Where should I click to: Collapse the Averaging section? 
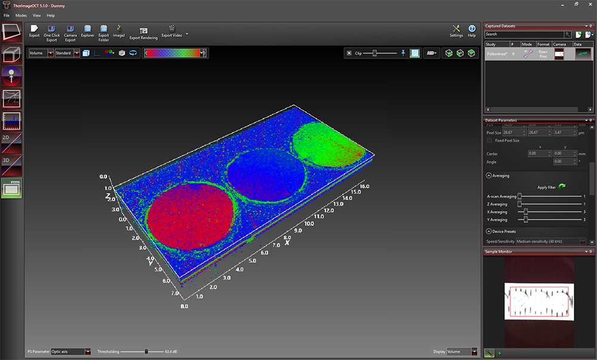click(x=489, y=176)
